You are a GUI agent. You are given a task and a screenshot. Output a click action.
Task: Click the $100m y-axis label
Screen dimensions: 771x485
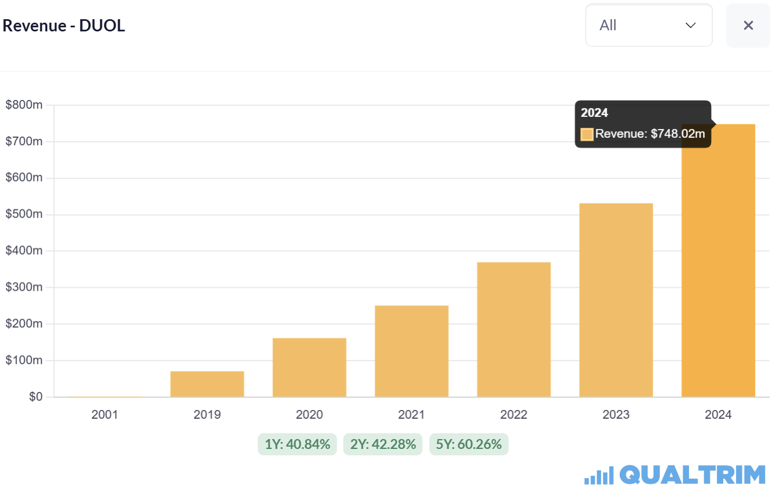pos(24,360)
